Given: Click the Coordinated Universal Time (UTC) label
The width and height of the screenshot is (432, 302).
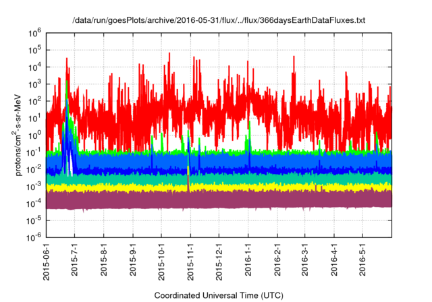Looking at the screenshot, I should point(219,295).
